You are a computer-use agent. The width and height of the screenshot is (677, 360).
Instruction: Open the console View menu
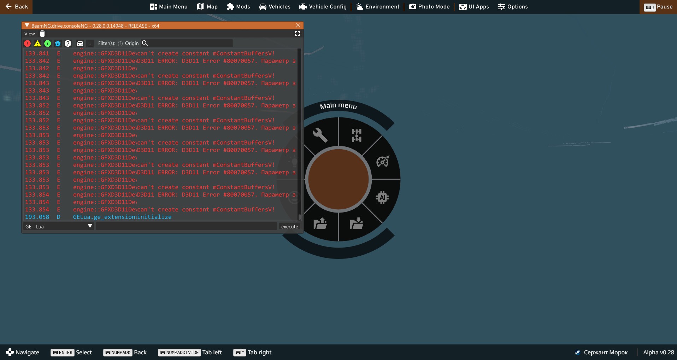tap(30, 34)
